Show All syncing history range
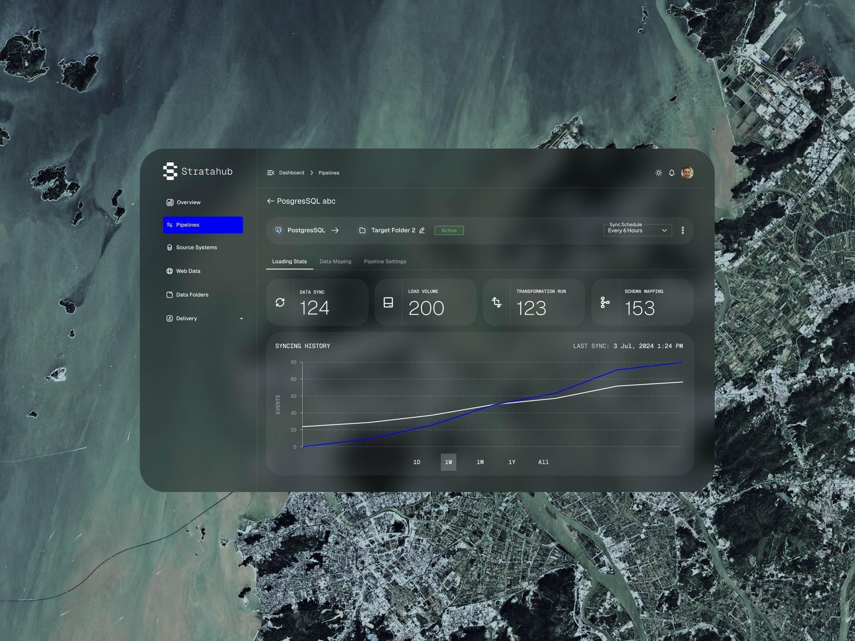 coord(543,462)
